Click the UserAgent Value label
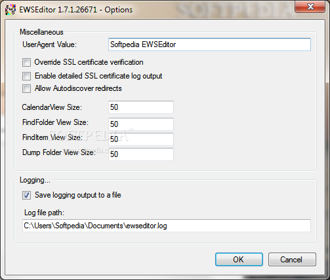This screenshot has height=280, width=330. (49, 44)
